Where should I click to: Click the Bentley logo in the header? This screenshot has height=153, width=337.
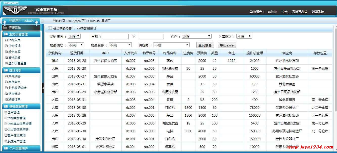(16, 10)
